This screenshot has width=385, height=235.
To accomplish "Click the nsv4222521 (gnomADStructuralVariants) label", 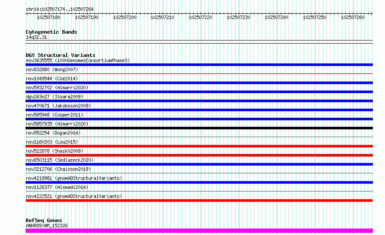I will [x=74, y=196].
